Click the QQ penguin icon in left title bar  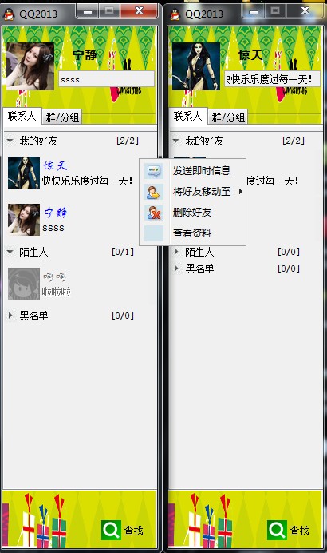9,14
